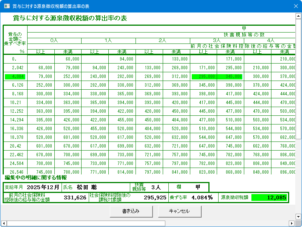Viewport: 302px width, 227px height.
Task: Select the green highlighted 345,000 cell
Action: (x=230, y=76)
